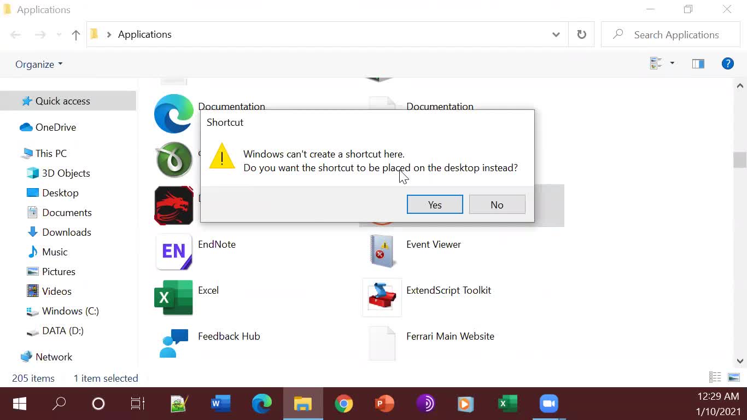
Task: Open the Help question mark icon
Action: [727, 63]
